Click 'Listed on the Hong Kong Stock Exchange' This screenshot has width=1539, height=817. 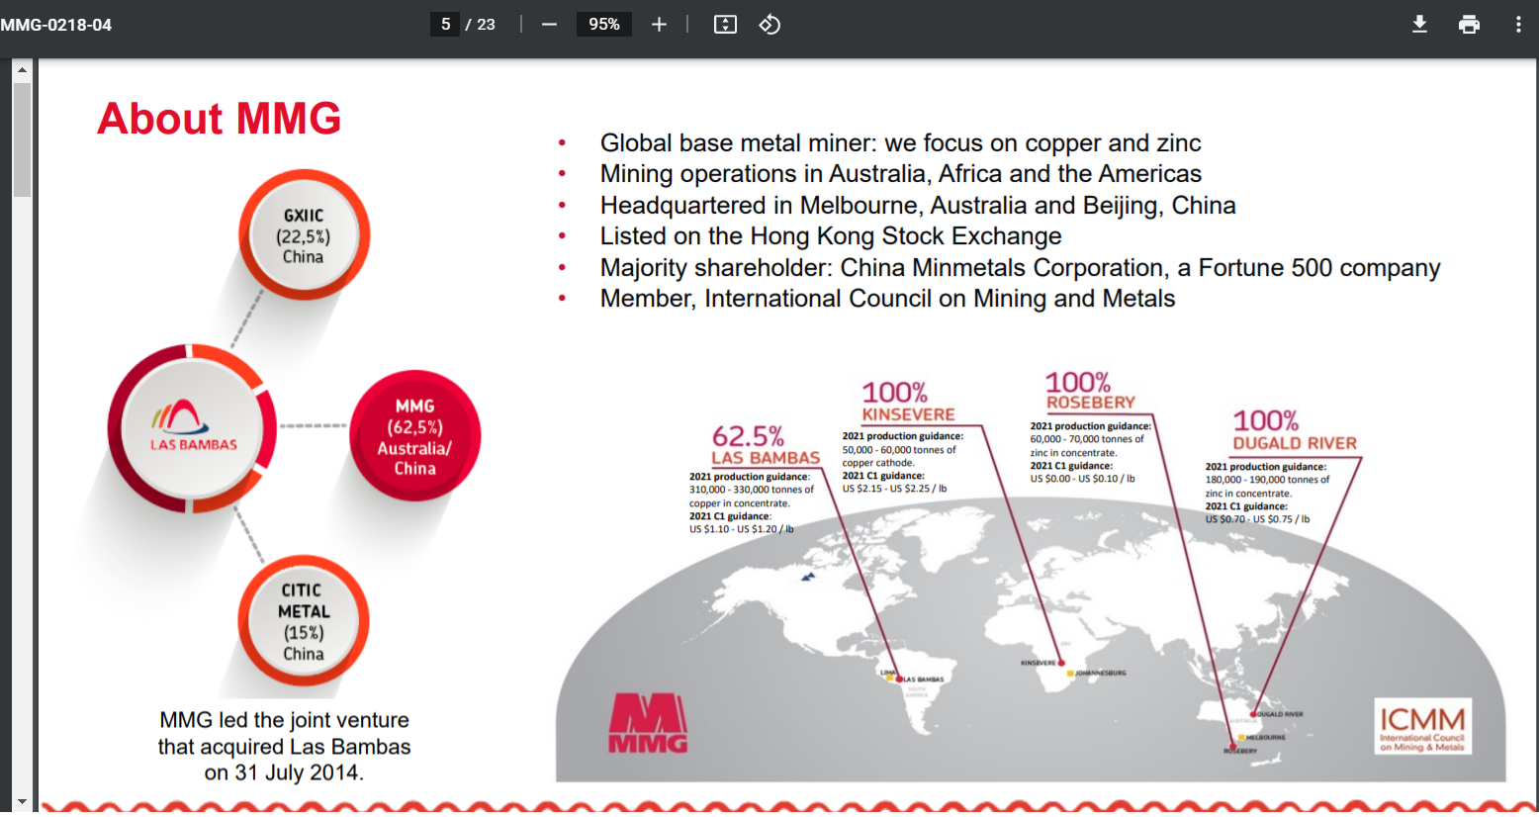pos(831,236)
